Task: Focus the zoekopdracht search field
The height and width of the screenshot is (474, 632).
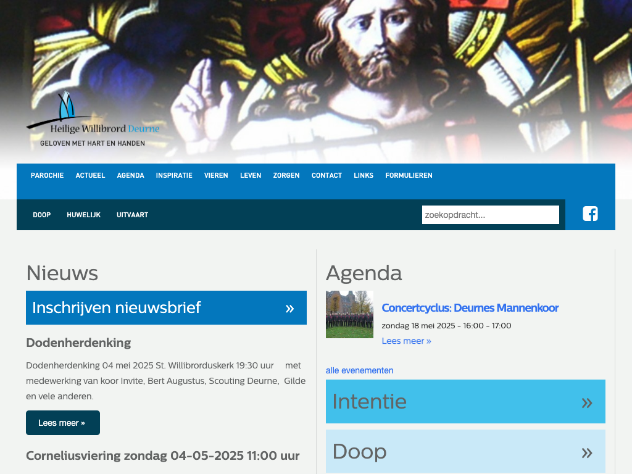Action: 490,215
